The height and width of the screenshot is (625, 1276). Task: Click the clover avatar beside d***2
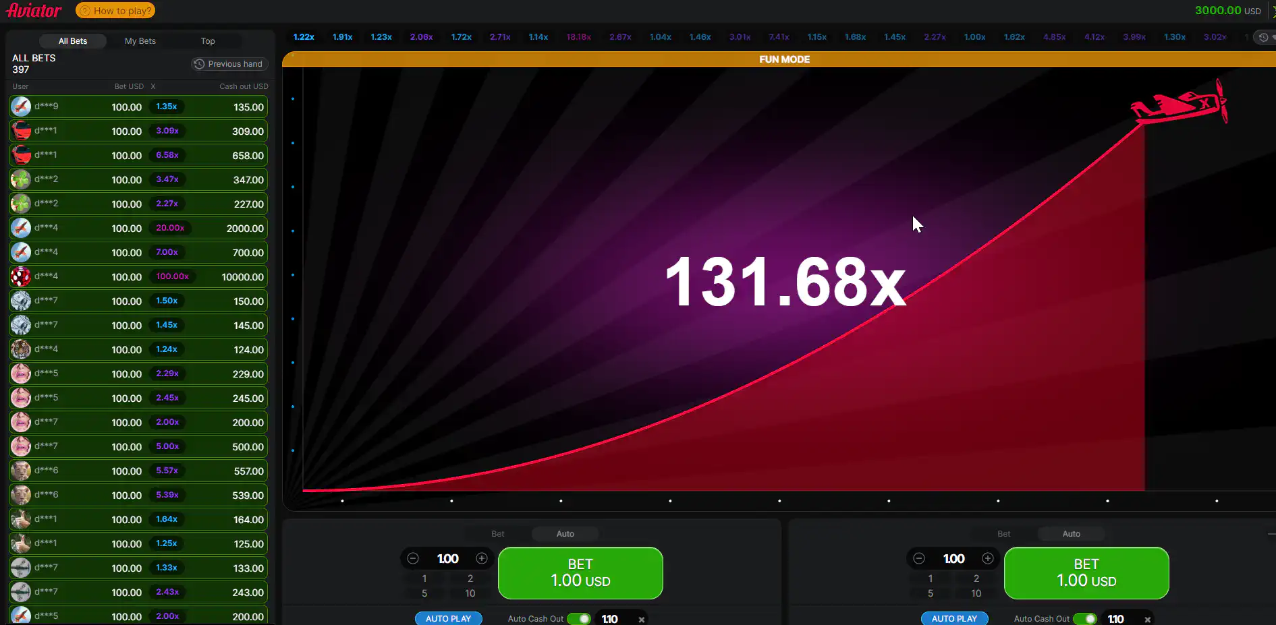[x=20, y=179]
